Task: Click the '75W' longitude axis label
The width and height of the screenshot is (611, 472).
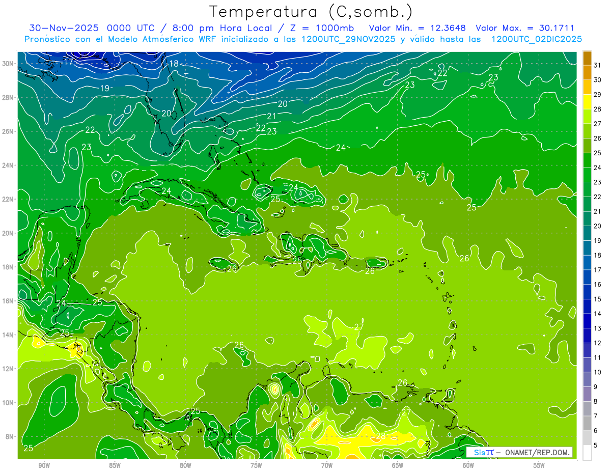Action: point(256,465)
